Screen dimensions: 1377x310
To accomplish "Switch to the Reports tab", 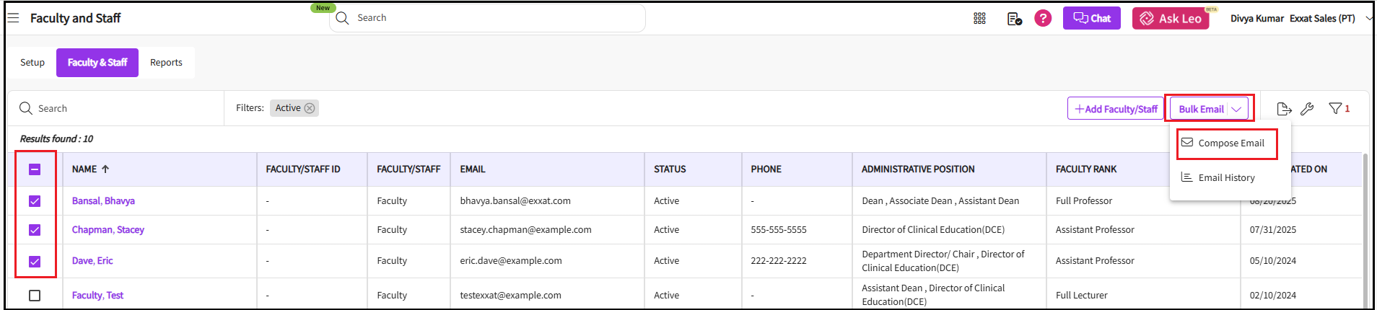I will 166,63.
